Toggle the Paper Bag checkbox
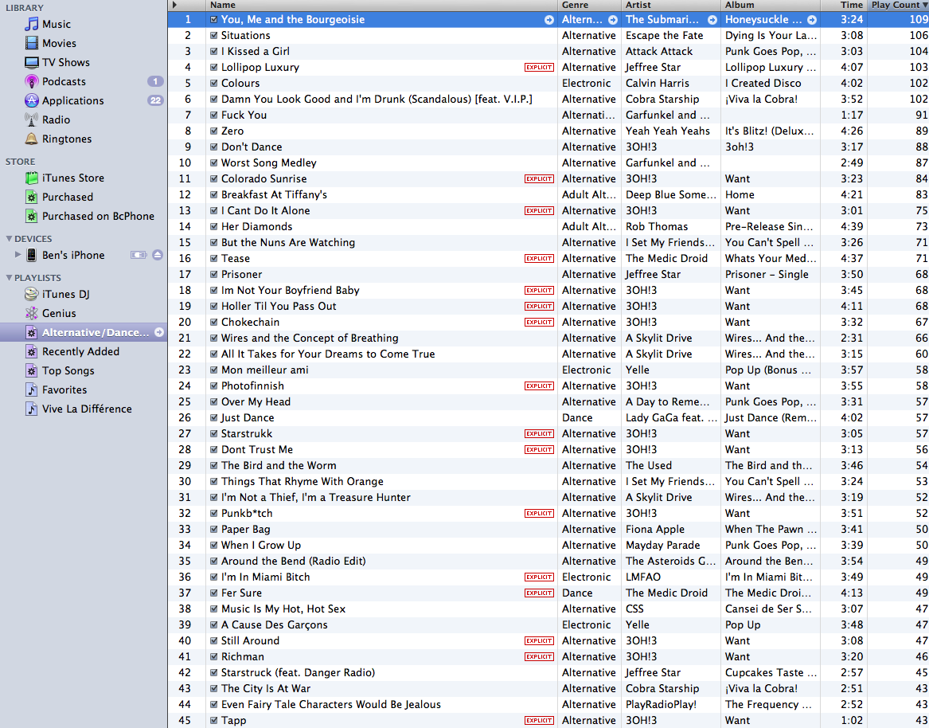Screen dimensions: 929x728 [214, 530]
